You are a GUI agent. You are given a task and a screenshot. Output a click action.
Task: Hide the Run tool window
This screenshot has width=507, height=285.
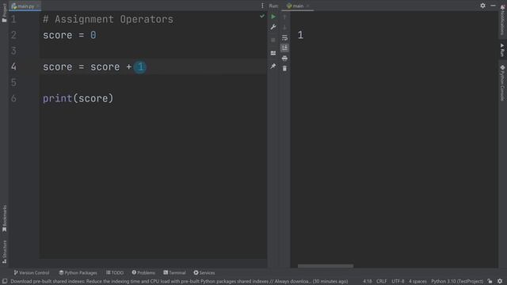pyautogui.click(x=493, y=6)
